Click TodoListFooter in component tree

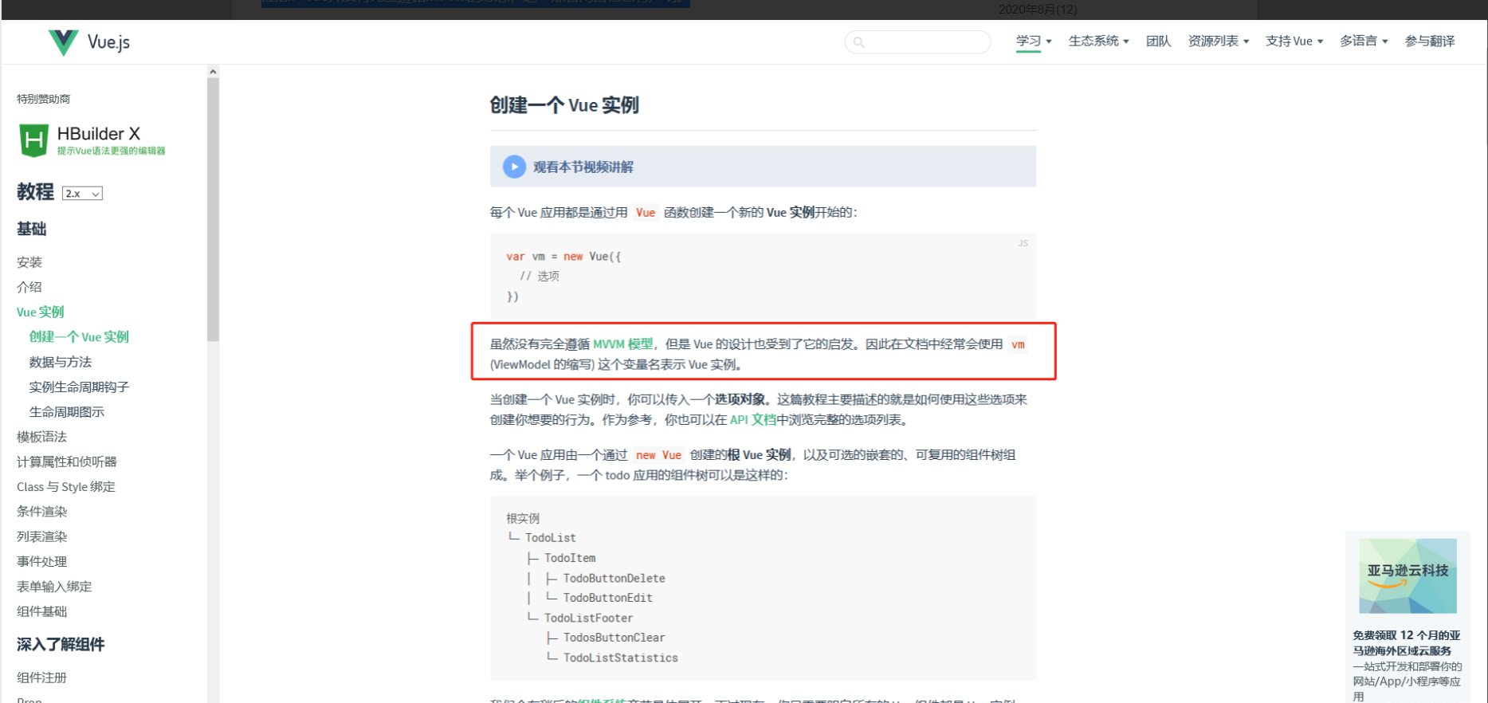(588, 619)
